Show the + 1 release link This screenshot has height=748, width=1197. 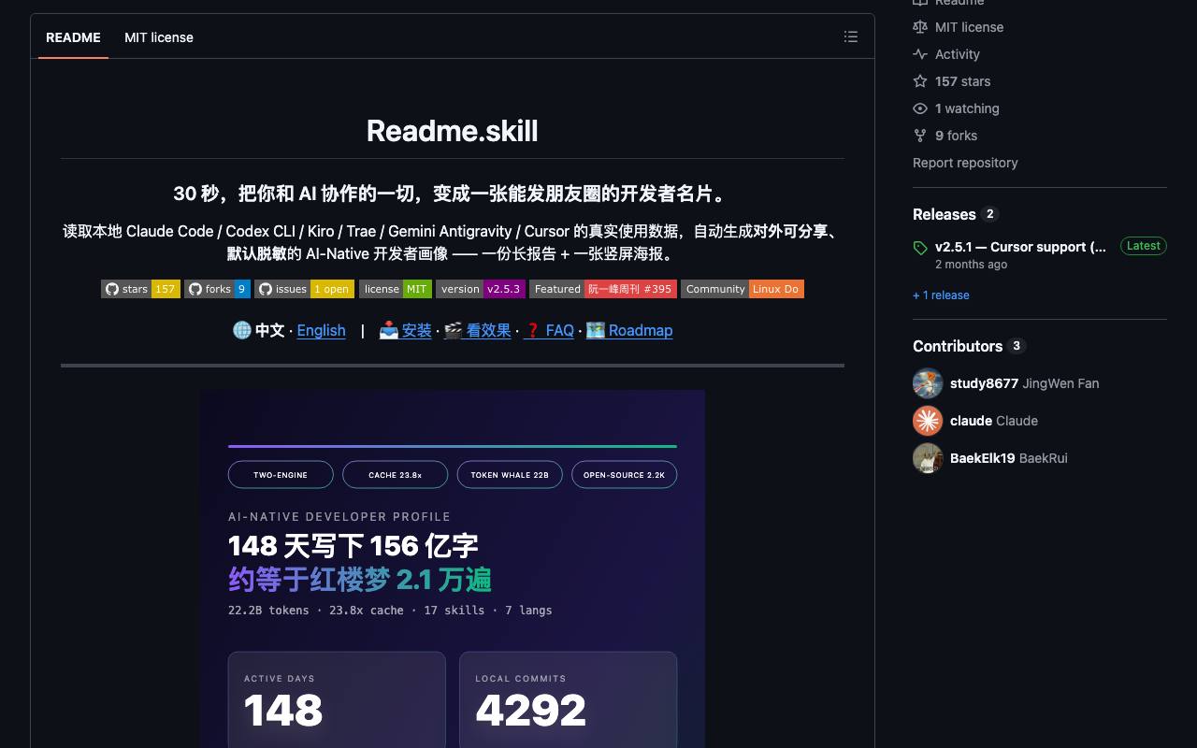(941, 295)
